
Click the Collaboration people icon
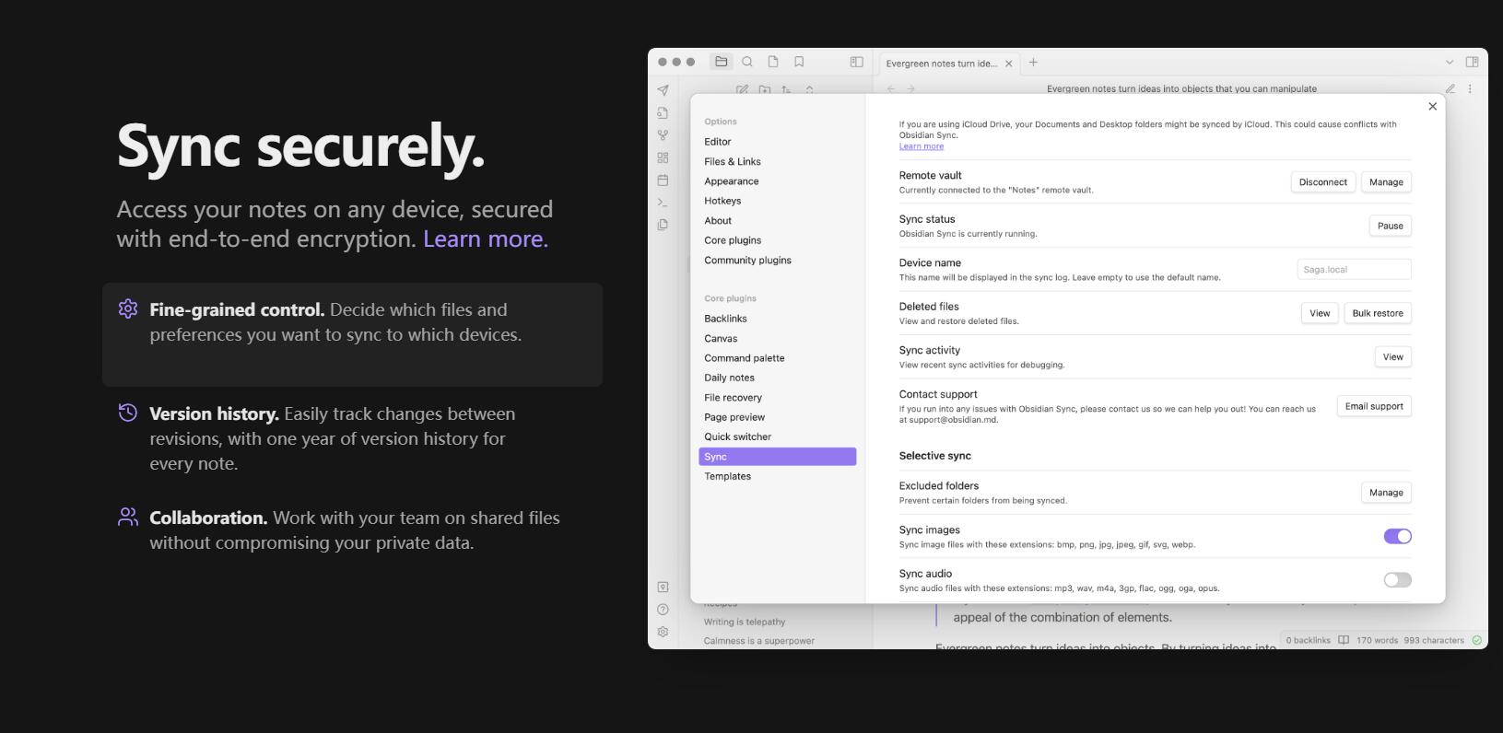tap(128, 517)
